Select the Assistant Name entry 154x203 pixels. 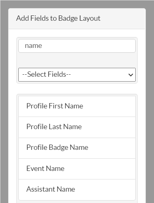77,190
